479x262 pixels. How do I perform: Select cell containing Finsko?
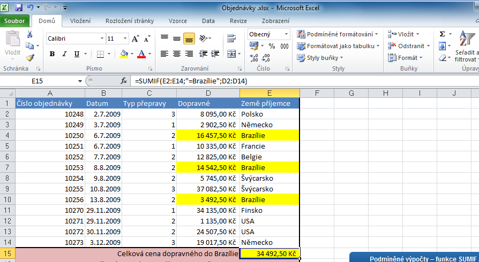(270, 210)
